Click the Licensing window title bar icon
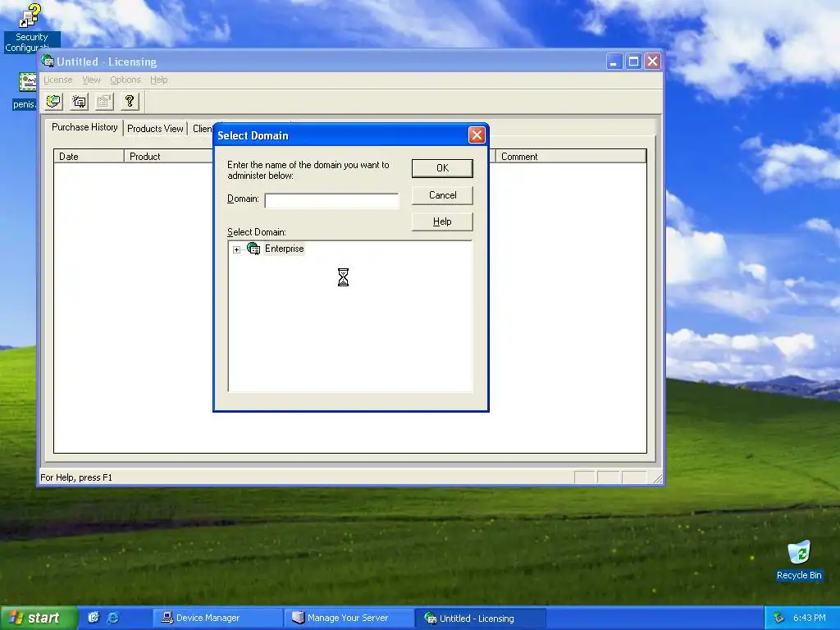The image size is (840, 630). (48, 61)
